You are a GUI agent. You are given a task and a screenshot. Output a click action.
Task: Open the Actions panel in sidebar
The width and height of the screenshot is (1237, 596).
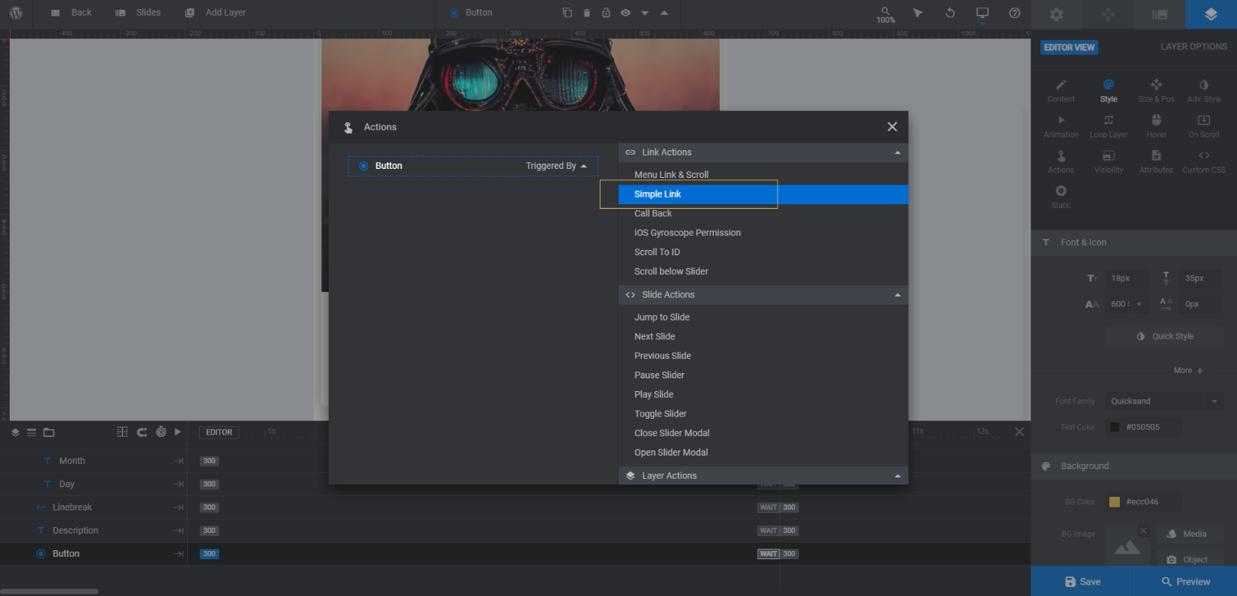[x=1061, y=161]
